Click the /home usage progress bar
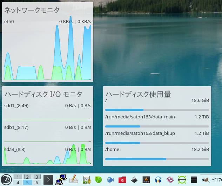 tap(157, 159)
